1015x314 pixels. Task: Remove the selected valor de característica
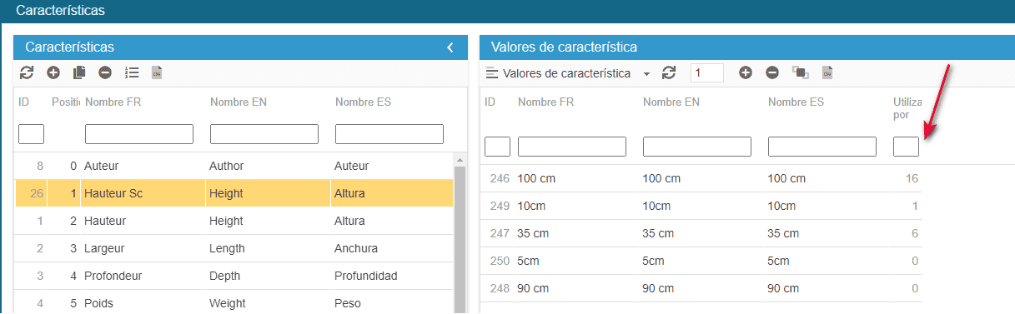point(772,73)
